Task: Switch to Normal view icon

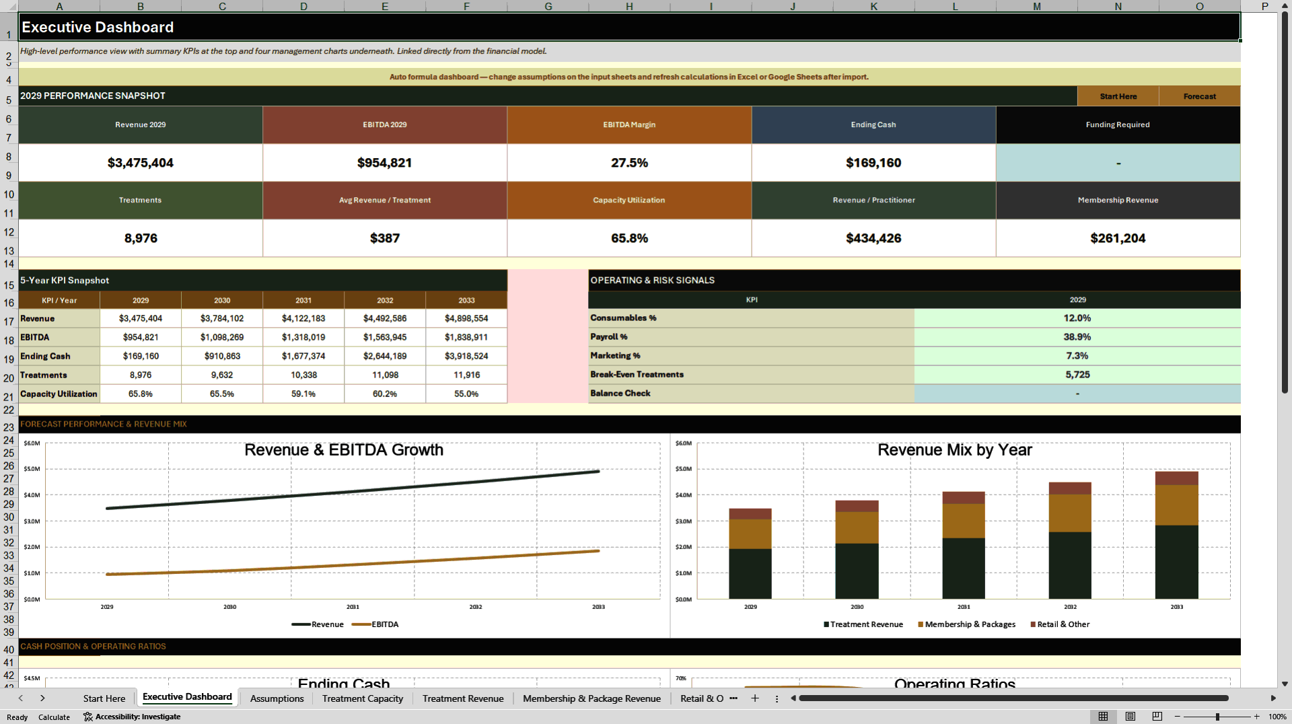Action: click(x=1103, y=717)
